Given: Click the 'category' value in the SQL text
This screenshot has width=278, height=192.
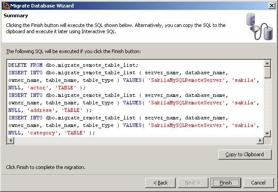Looking at the screenshot, I should (41, 133).
